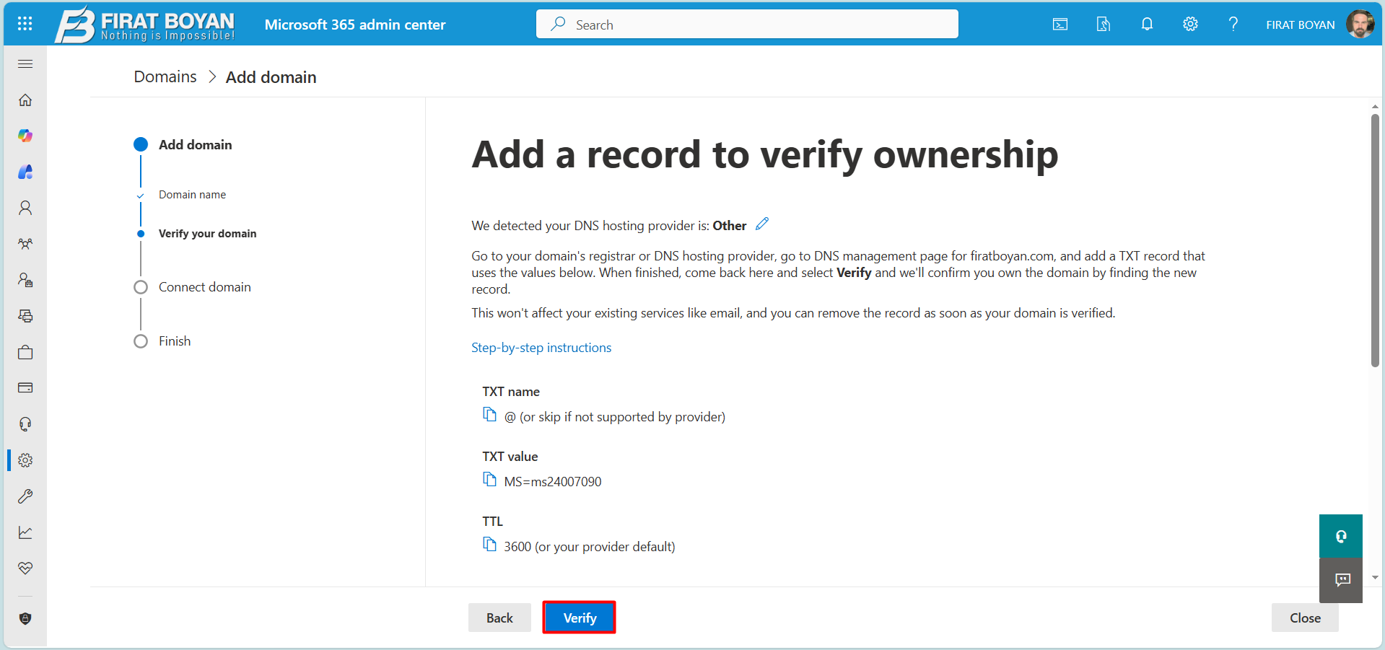This screenshot has height=650, width=1385.
Task: Open Copilot from the left sidebar
Action: [x=25, y=136]
